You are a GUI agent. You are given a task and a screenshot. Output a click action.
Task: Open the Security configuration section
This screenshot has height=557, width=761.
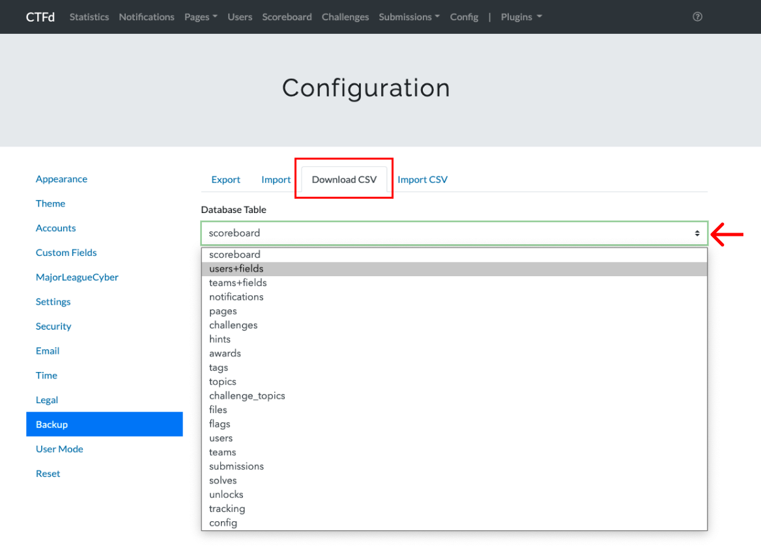click(53, 326)
